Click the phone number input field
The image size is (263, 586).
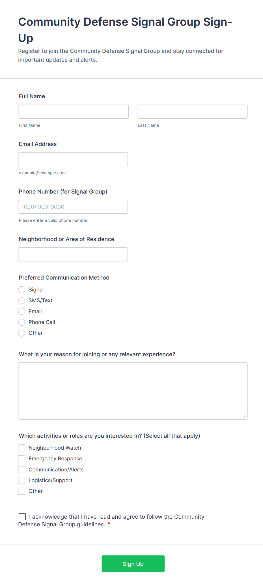pyautogui.click(x=73, y=207)
